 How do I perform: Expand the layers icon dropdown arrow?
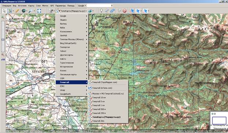click(x=93, y=11)
